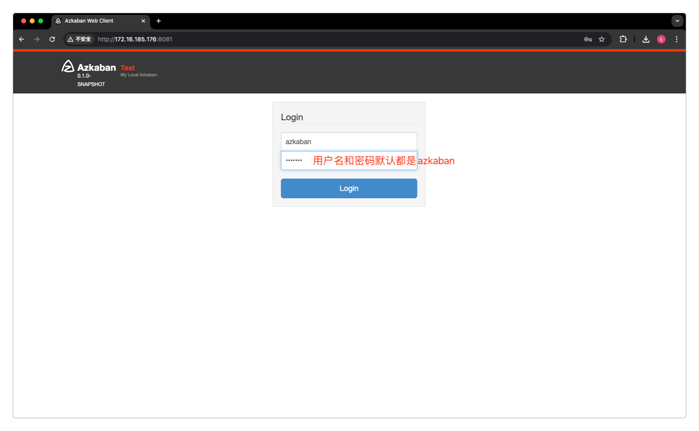Screen dimensions: 699x431
Task: Go back with the browser back arrow
Action: pyautogui.click(x=22, y=39)
